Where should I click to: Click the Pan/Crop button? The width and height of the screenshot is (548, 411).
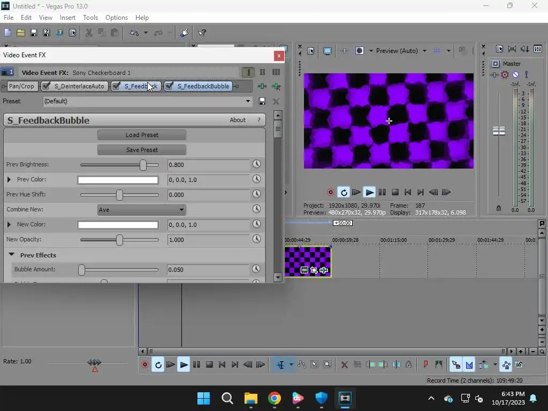tap(21, 86)
